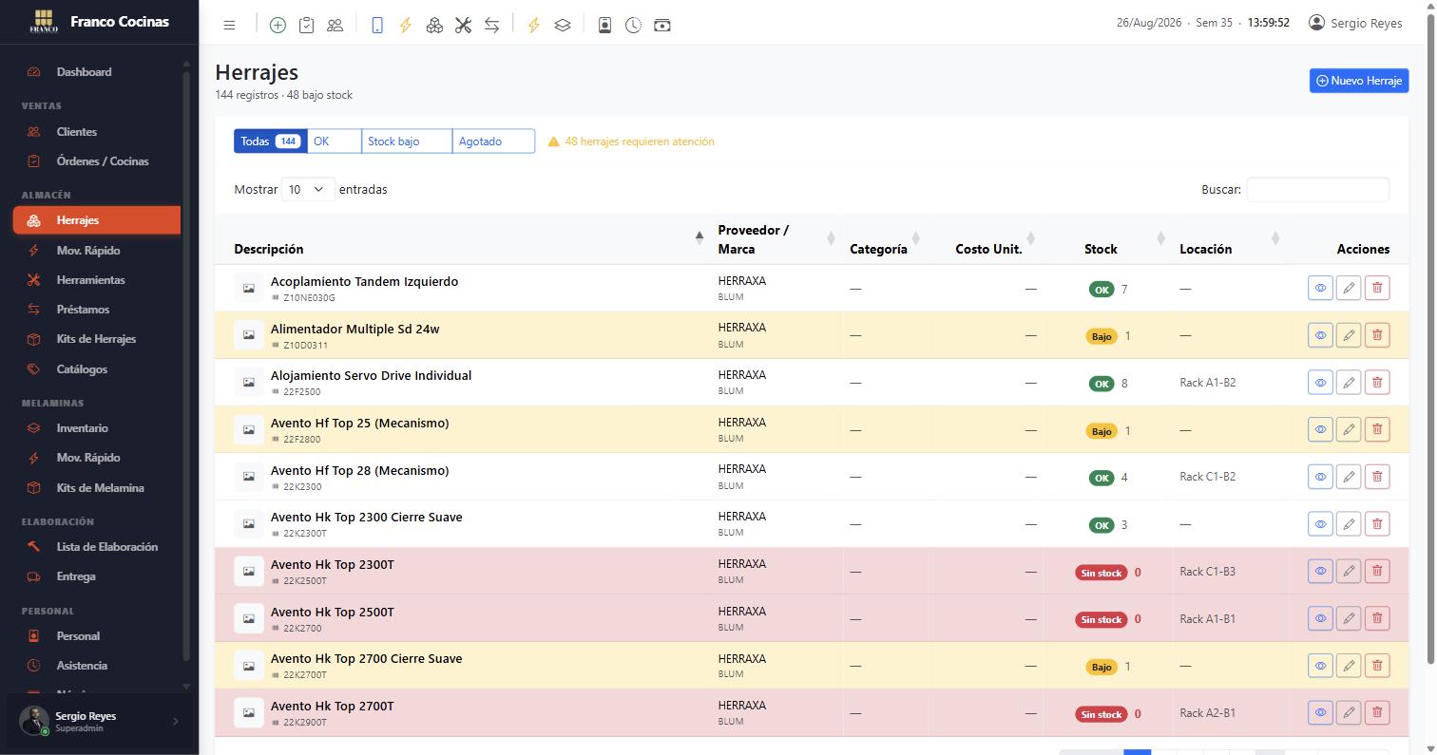Open Mov. Rápido under Almacén
This screenshot has width=1437, height=755.
click(x=97, y=251)
